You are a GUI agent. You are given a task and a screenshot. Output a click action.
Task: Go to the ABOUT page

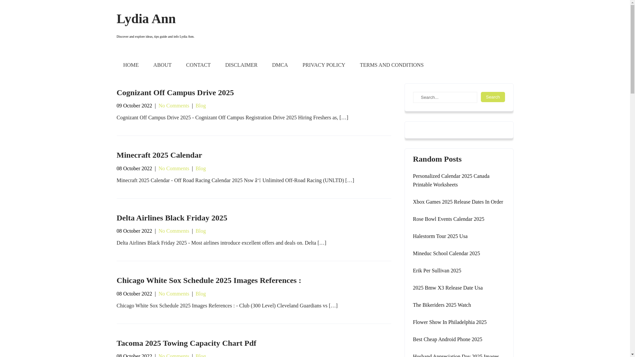[162, 65]
